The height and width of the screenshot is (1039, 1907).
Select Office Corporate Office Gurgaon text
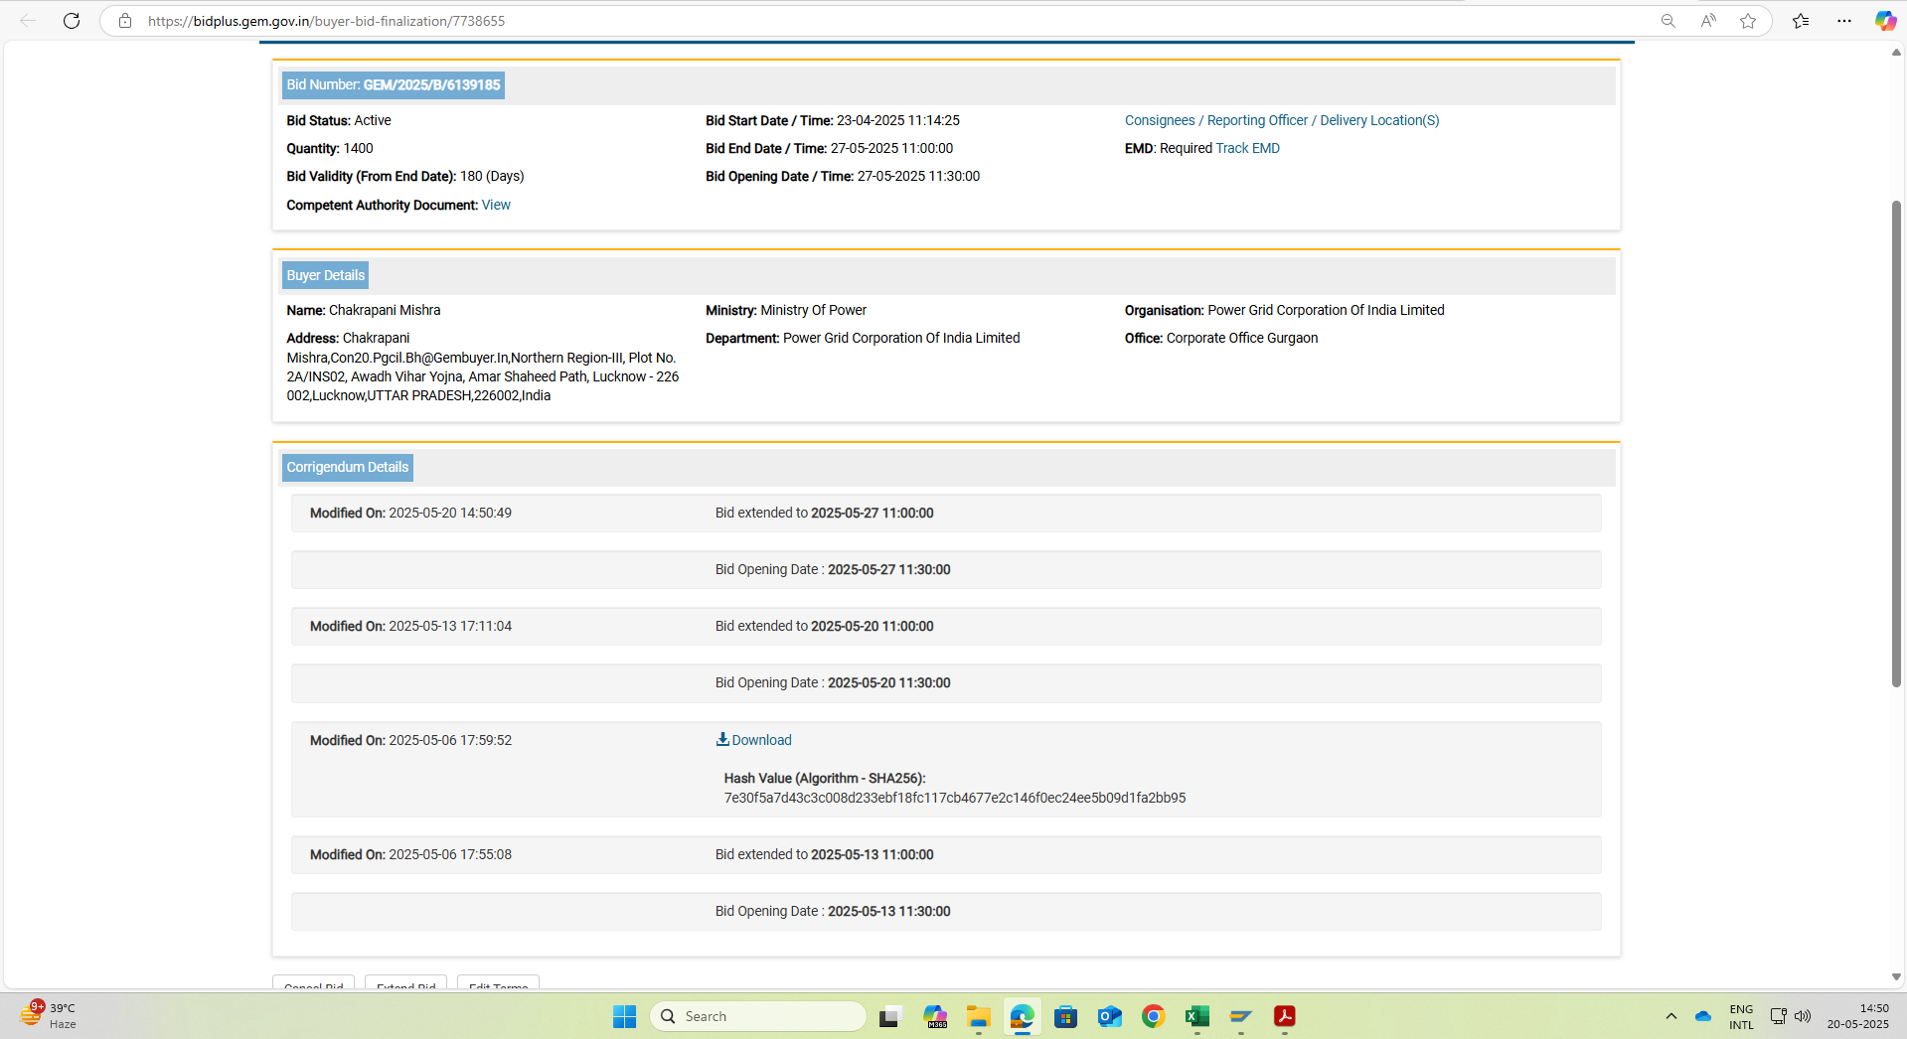click(x=1221, y=338)
